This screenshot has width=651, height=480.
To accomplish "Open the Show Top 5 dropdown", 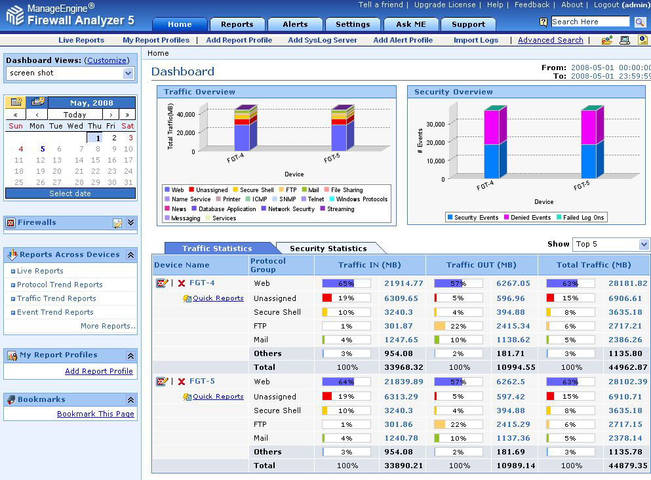I will [611, 244].
